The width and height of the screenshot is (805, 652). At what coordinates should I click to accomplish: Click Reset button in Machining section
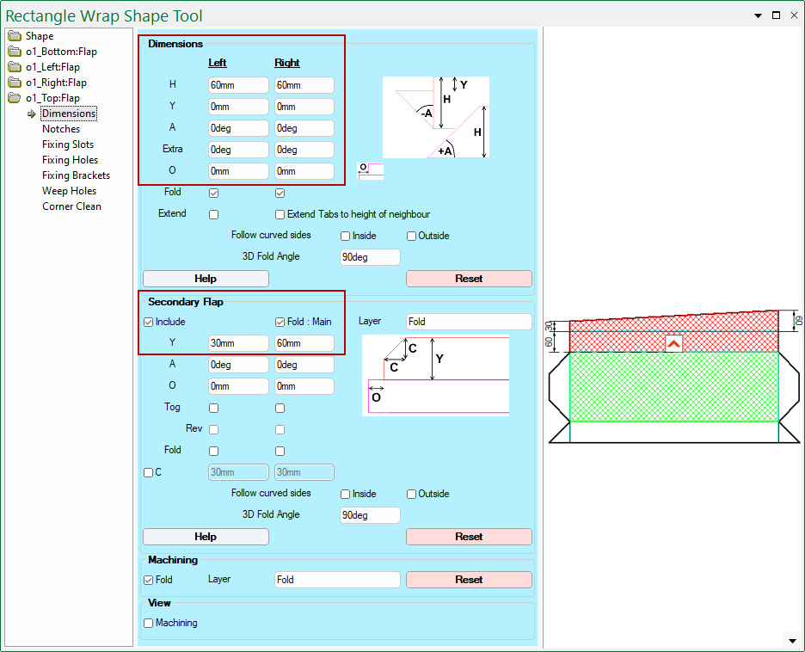pyautogui.click(x=469, y=580)
